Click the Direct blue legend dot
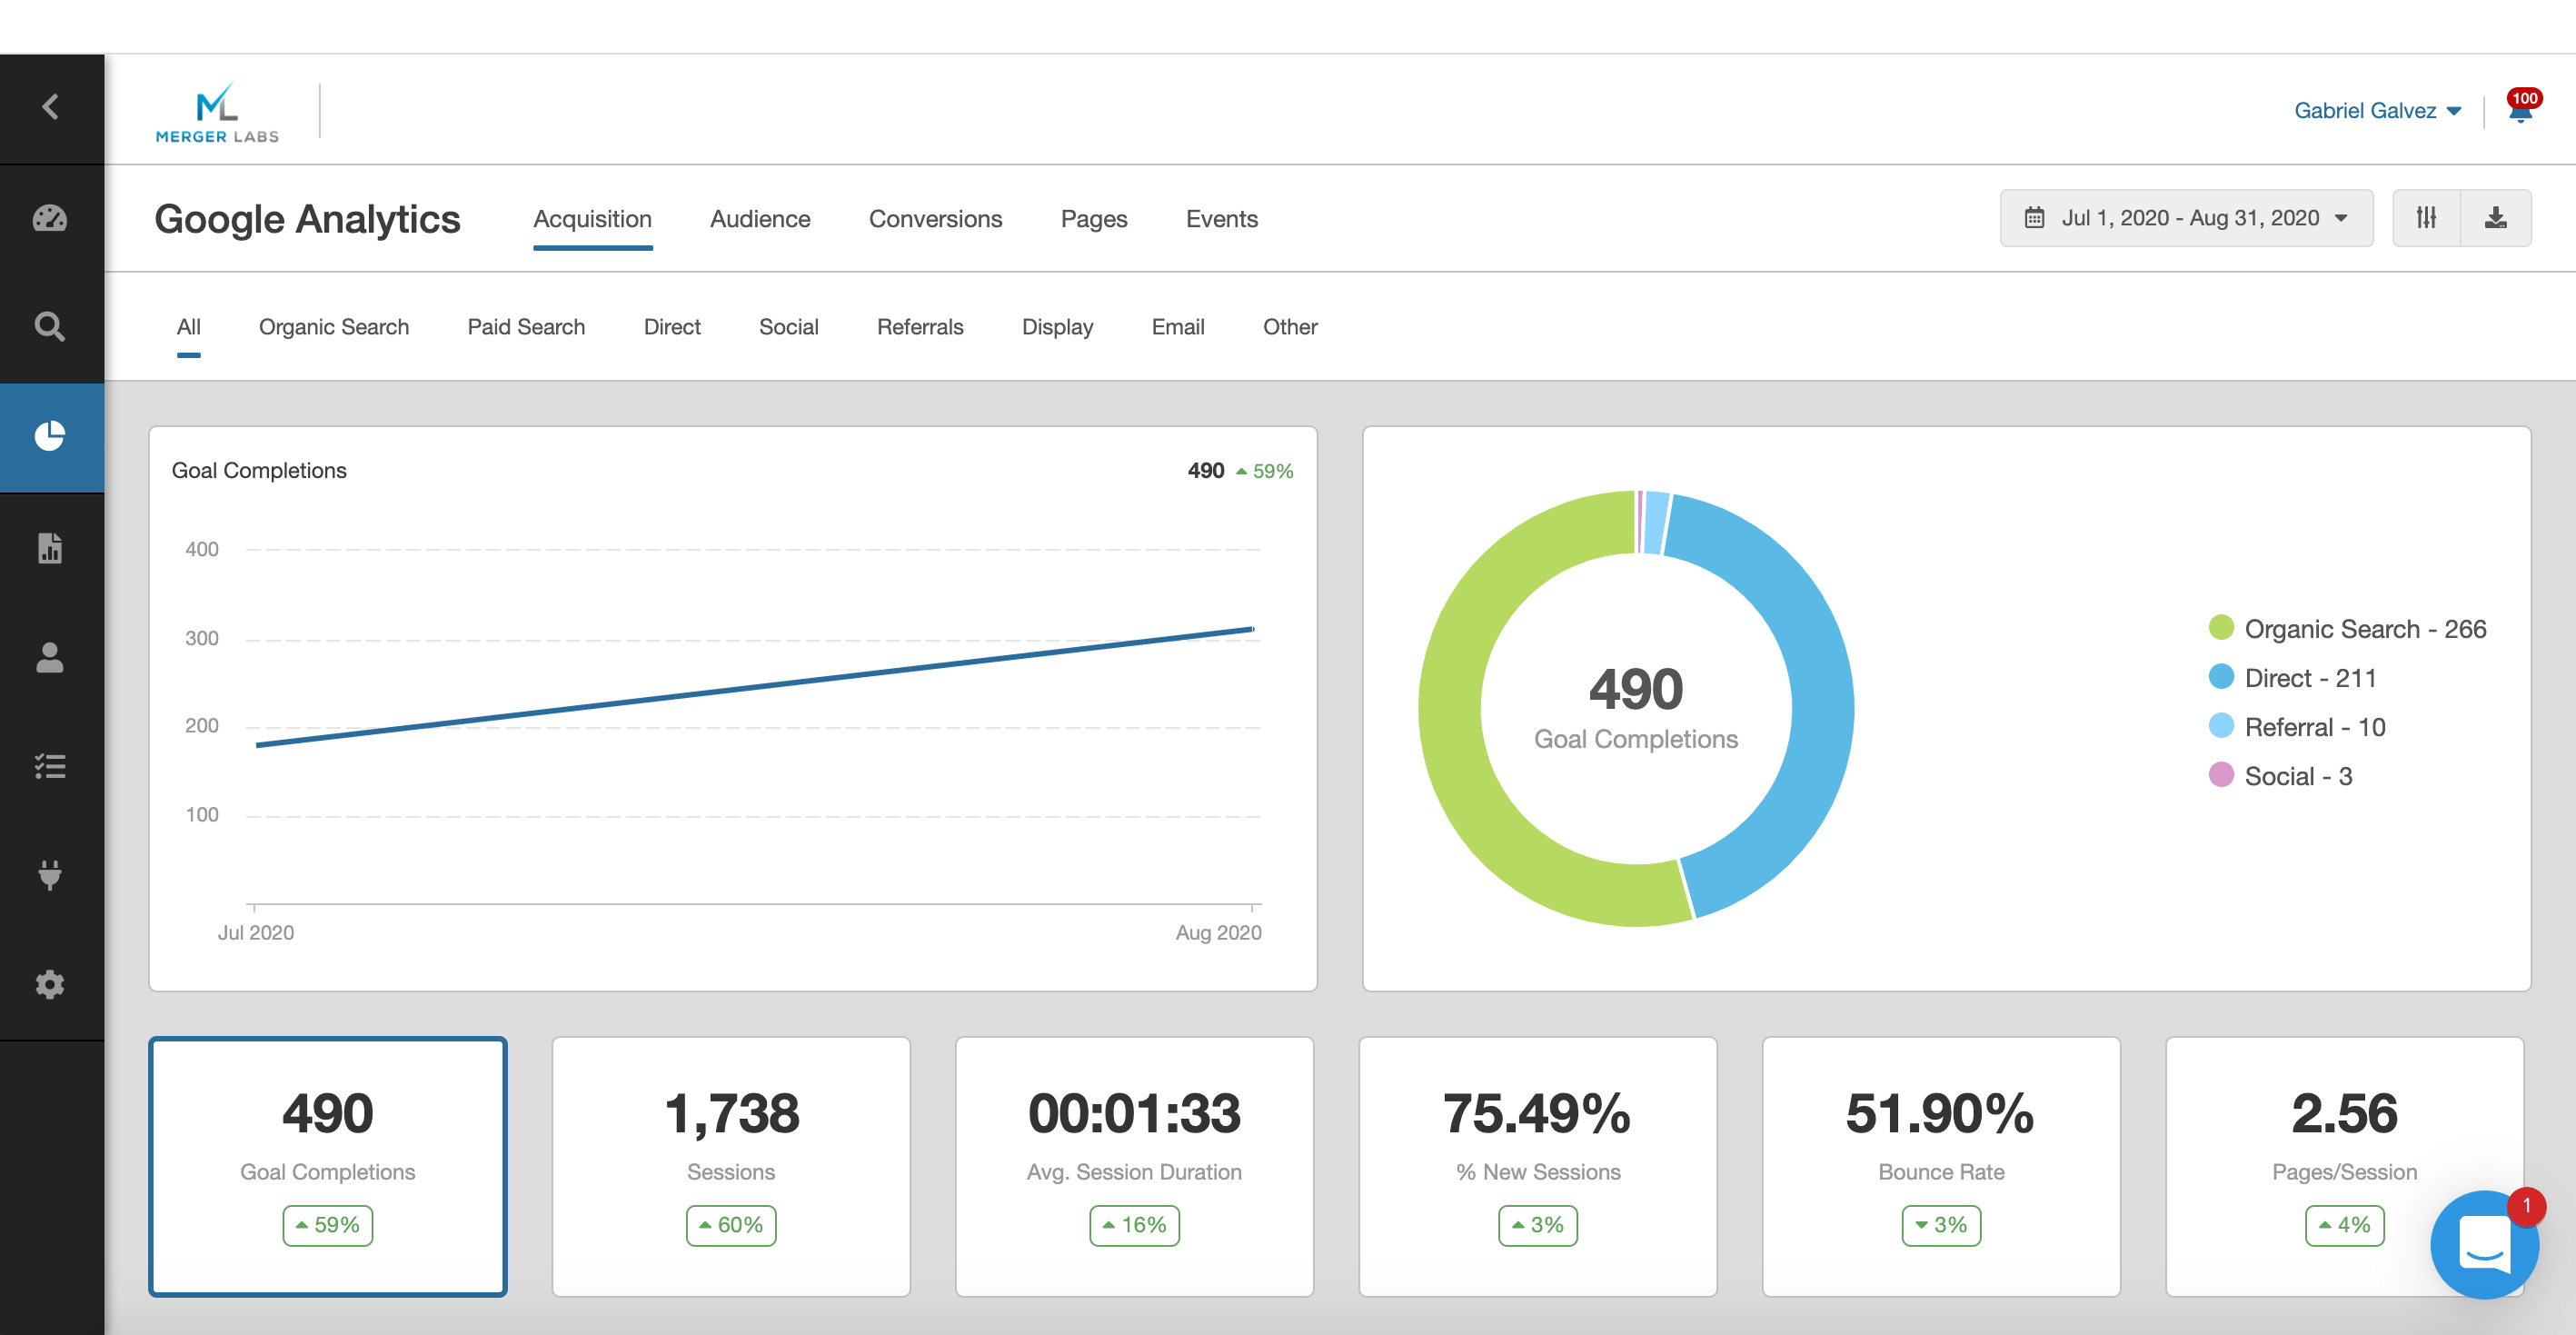The width and height of the screenshot is (2576, 1335). tap(2221, 676)
